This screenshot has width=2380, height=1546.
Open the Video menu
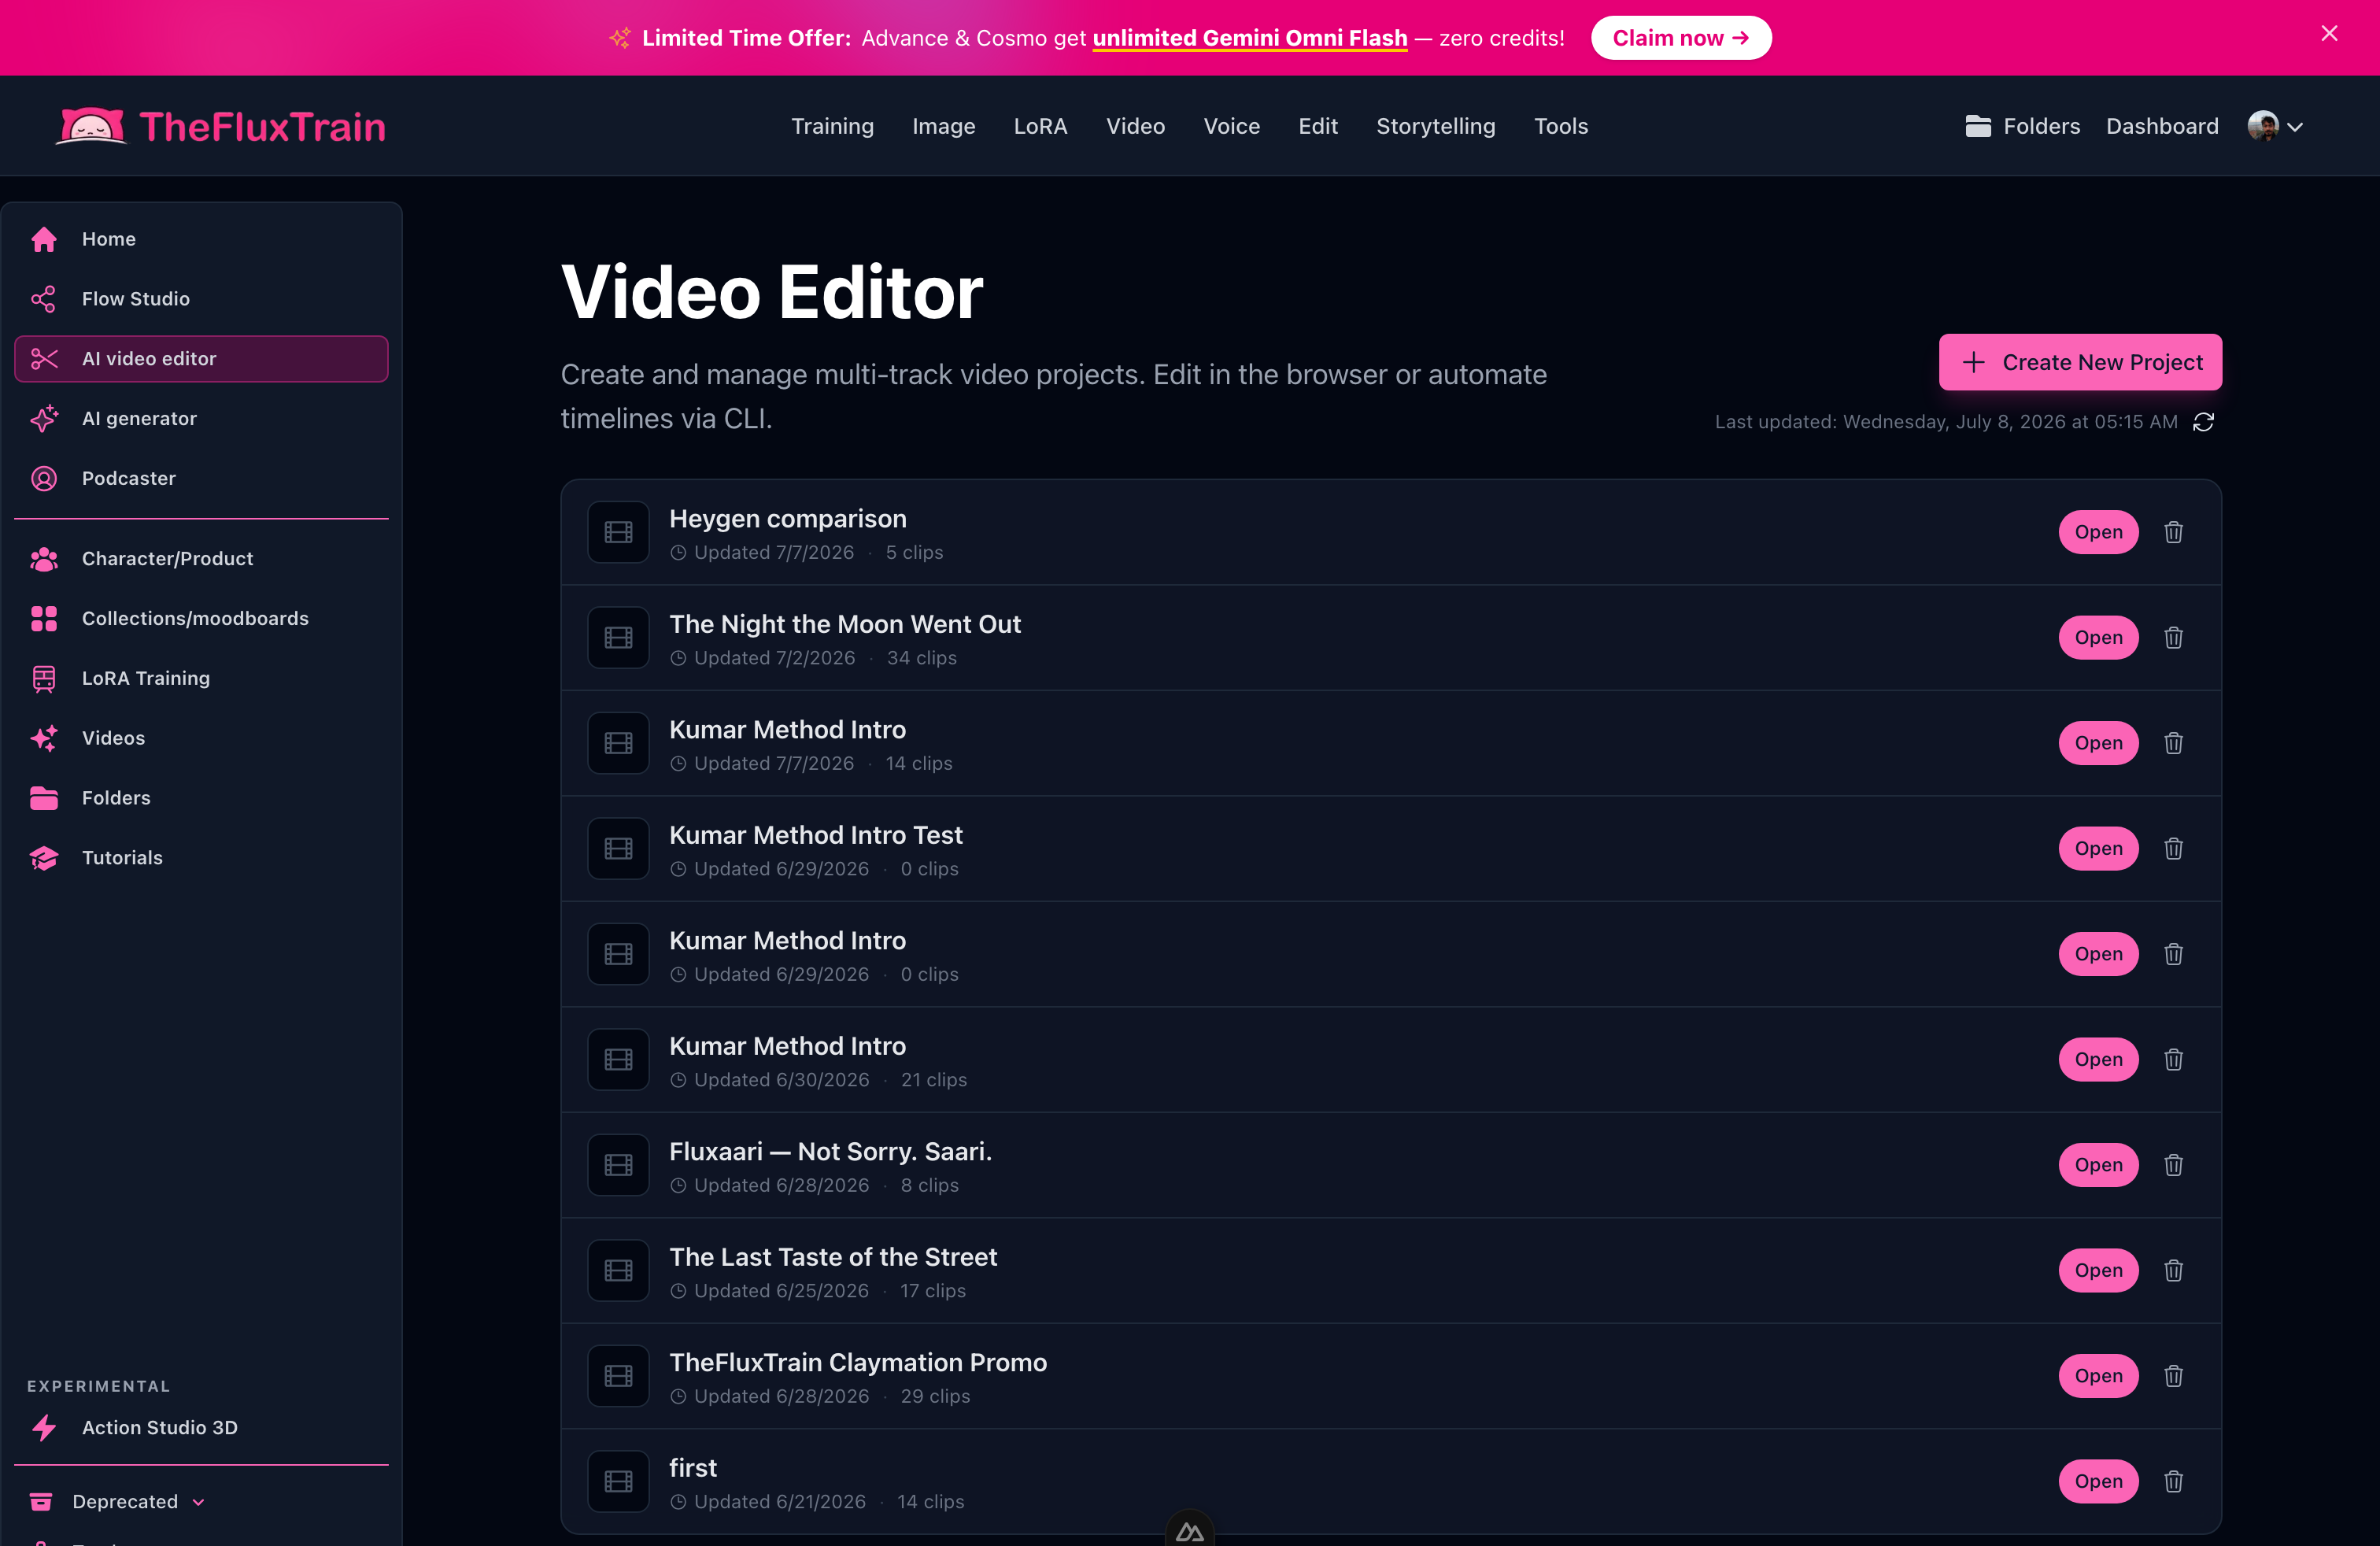coord(1135,127)
